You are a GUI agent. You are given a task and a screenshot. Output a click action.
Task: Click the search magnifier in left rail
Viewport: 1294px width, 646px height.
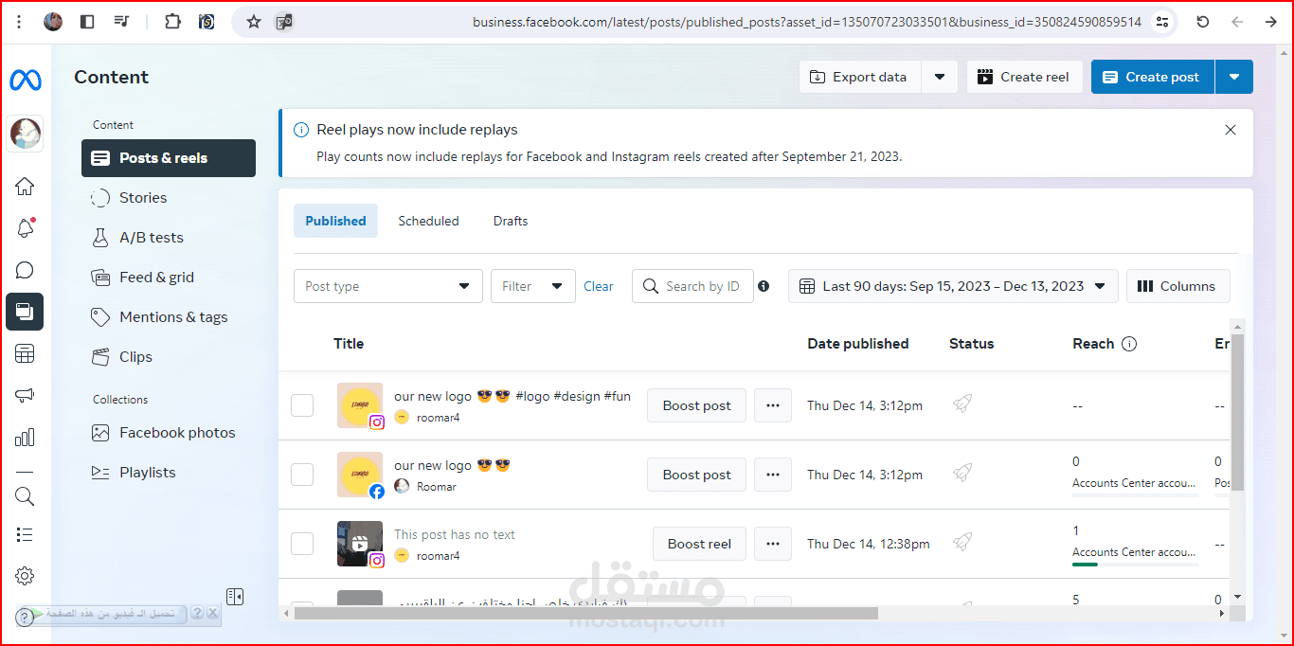click(x=26, y=496)
